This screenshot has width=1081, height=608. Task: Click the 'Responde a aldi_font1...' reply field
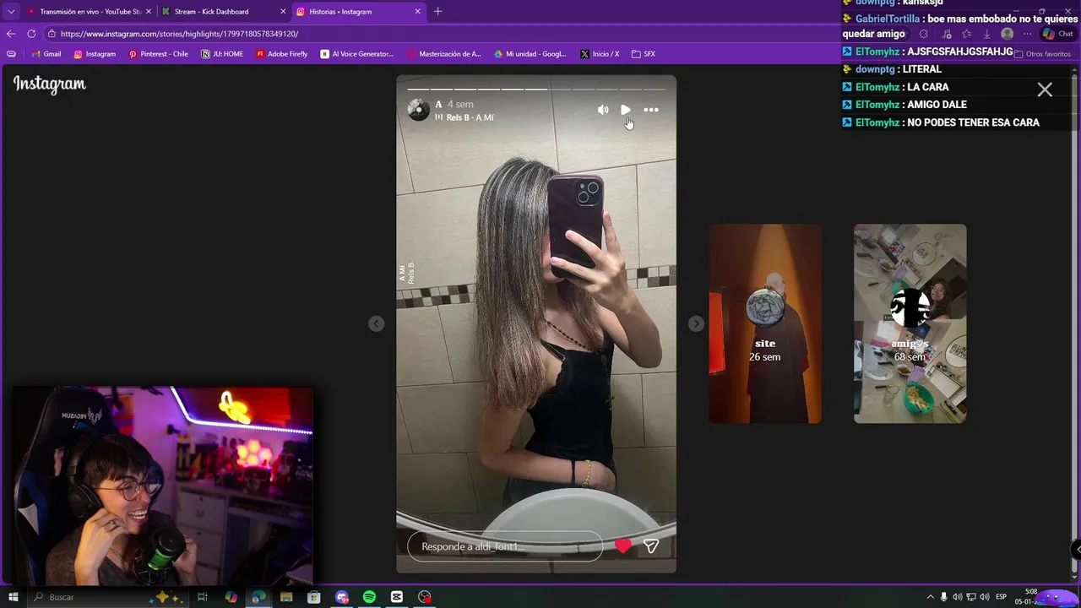pyautogui.click(x=505, y=546)
